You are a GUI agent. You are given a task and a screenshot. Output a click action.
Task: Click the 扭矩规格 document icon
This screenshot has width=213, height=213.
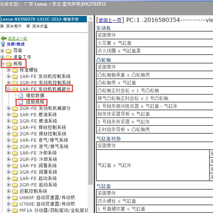21,102
